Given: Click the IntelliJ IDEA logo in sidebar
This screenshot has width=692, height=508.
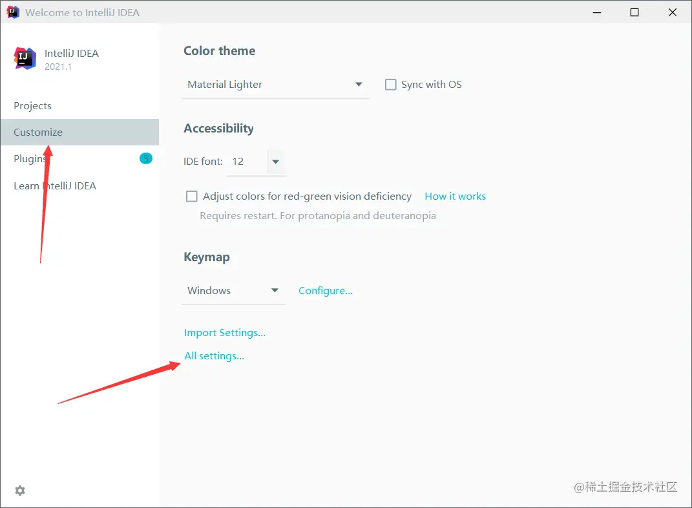Looking at the screenshot, I should 25,58.
